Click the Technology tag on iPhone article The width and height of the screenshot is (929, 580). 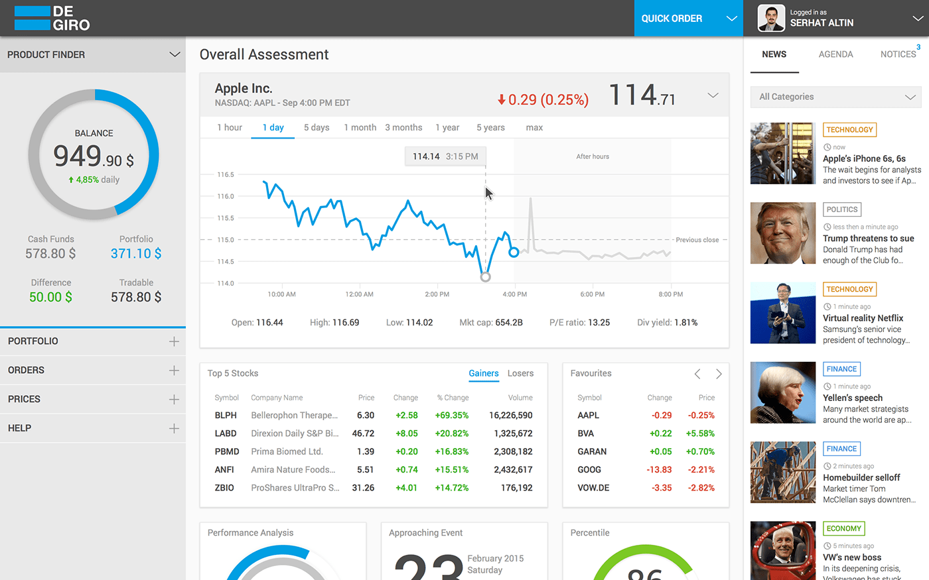click(x=849, y=130)
